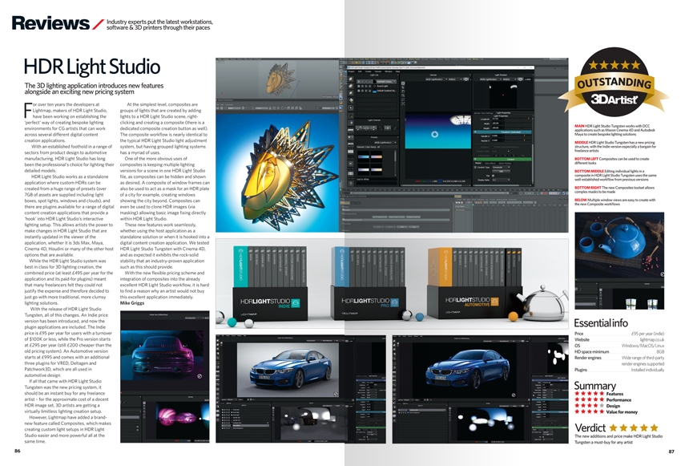Image resolution: width=689 pixels, height=466 pixels.
Task: Switch to the Light Properties tab
Action: (x=504, y=112)
